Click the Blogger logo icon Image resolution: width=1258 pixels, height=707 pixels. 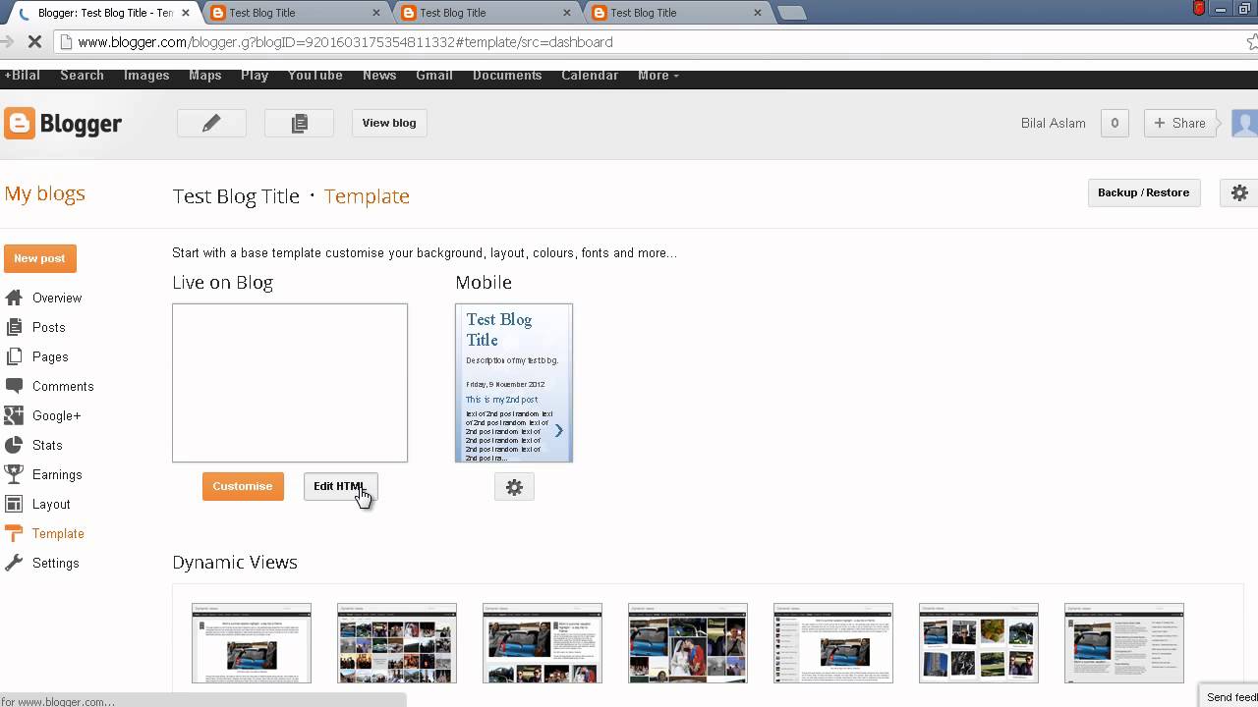coord(20,123)
